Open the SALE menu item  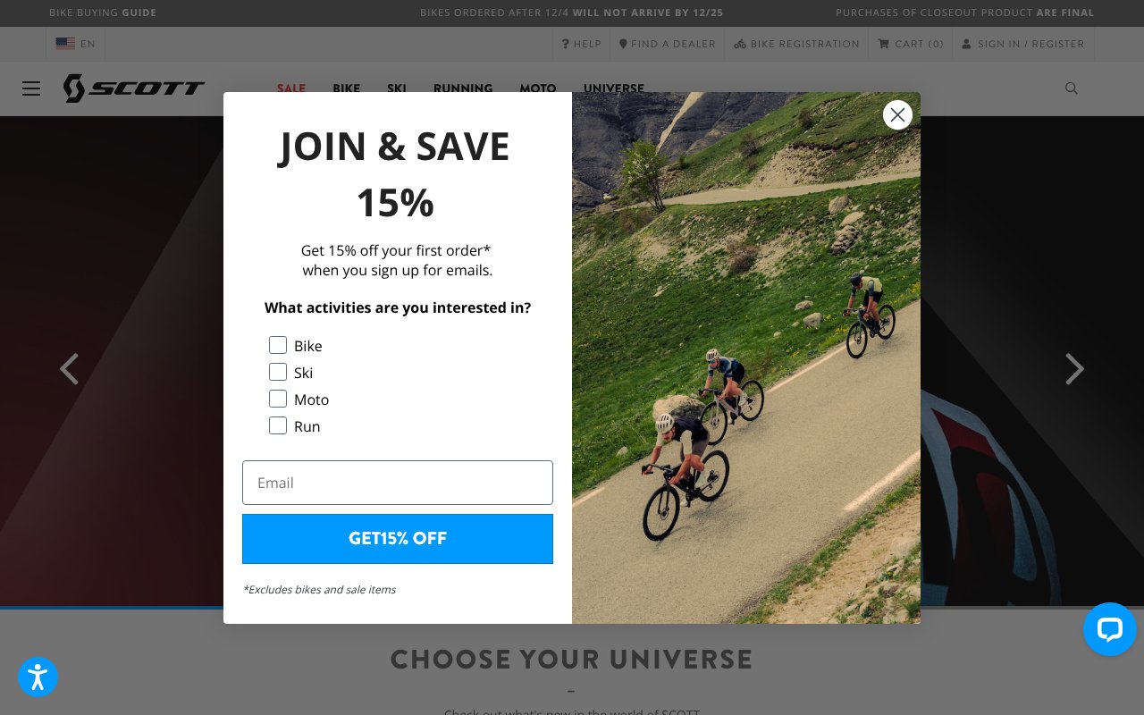click(291, 88)
